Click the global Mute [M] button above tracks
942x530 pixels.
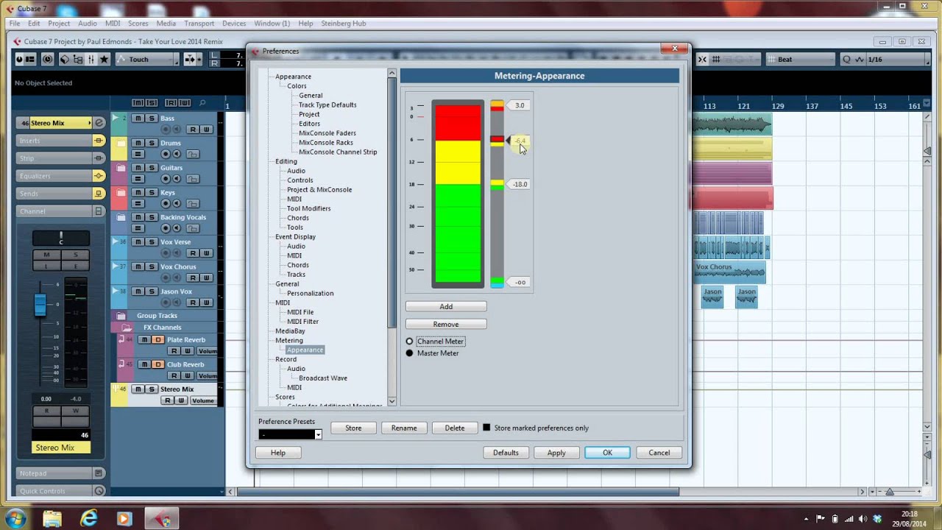click(x=138, y=103)
